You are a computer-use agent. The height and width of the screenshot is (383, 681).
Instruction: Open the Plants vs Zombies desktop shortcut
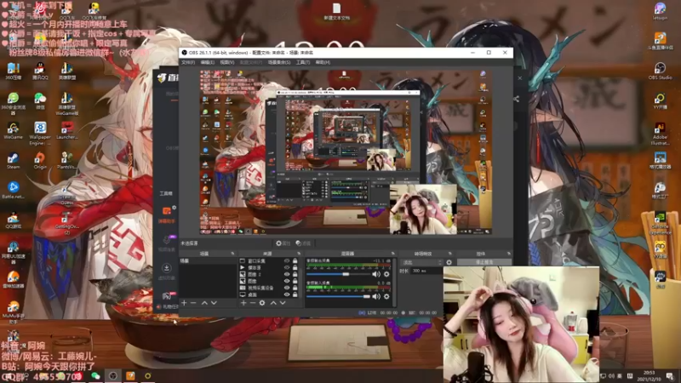tap(67, 161)
